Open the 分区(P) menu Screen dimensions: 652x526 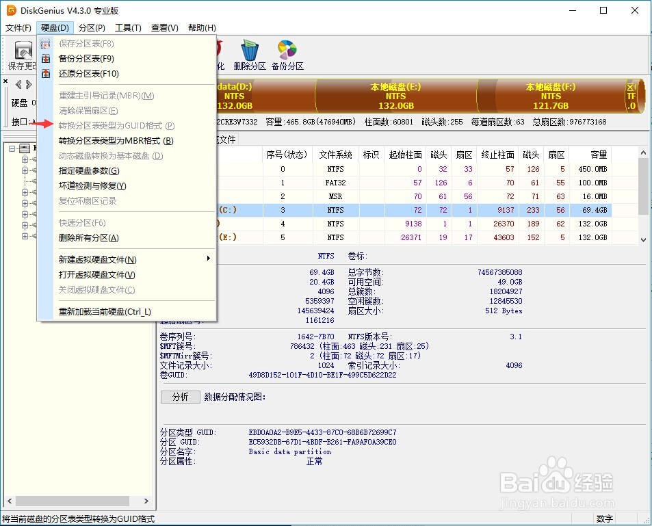point(92,28)
